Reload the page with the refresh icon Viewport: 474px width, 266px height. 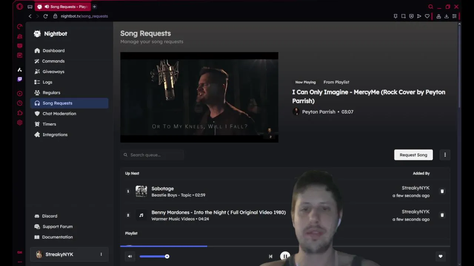tap(46, 16)
